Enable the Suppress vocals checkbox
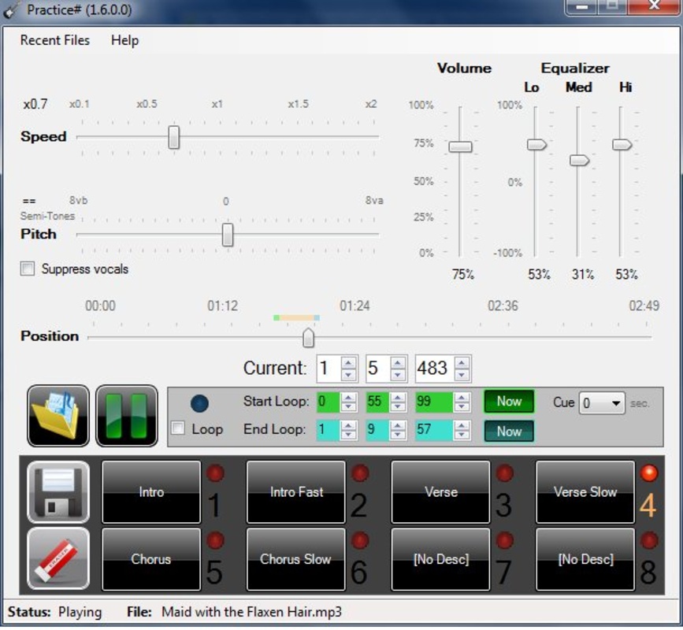This screenshot has width=683, height=630. [x=28, y=269]
